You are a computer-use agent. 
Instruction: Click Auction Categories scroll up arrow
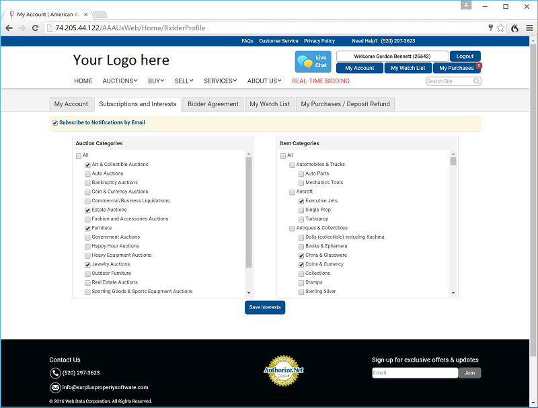[x=249, y=155]
